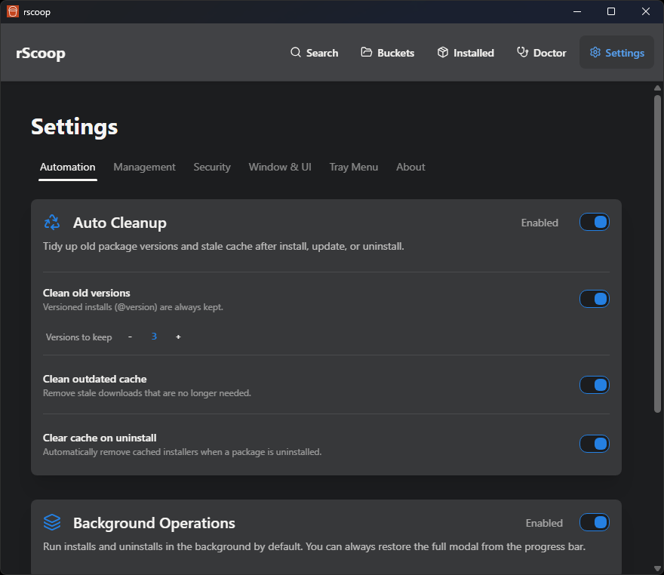Image resolution: width=664 pixels, height=575 pixels.
Task: Click the Search magnifier icon
Action: pos(296,52)
